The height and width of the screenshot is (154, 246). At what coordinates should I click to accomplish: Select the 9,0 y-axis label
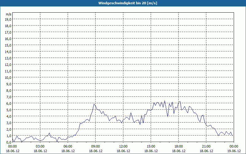(9, 84)
